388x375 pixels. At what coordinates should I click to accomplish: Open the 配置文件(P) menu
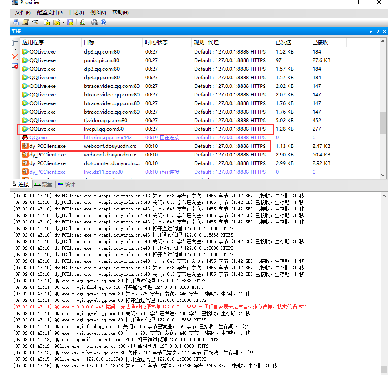[x=49, y=12]
